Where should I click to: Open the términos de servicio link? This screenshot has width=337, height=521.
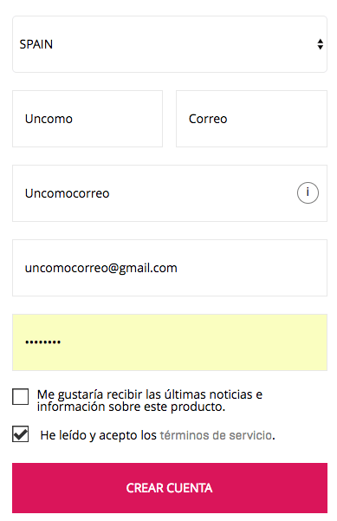[x=216, y=435]
